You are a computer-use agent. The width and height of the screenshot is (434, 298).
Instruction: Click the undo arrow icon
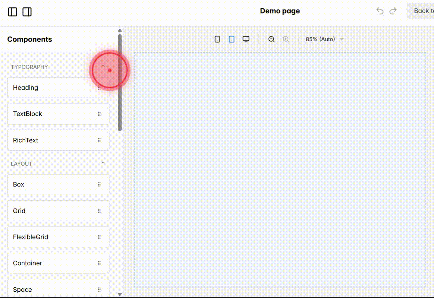(379, 11)
